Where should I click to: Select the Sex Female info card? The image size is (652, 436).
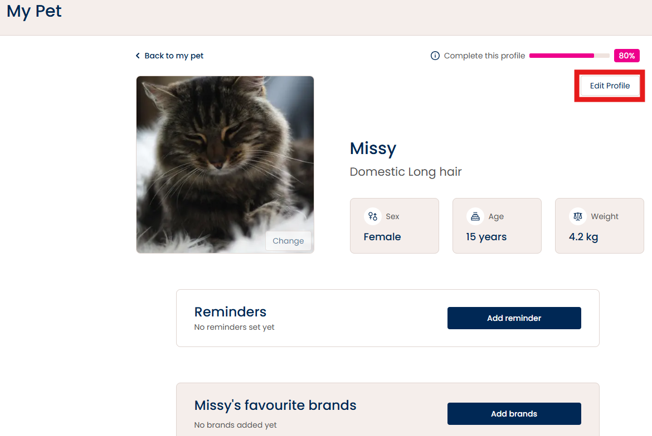[x=394, y=226]
